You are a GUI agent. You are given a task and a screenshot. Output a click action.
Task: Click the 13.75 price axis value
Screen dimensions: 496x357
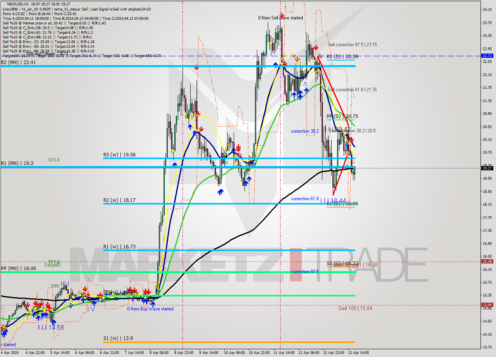pos(487,347)
